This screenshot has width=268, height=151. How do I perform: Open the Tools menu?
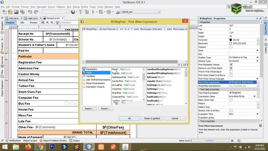tap(100, 7)
